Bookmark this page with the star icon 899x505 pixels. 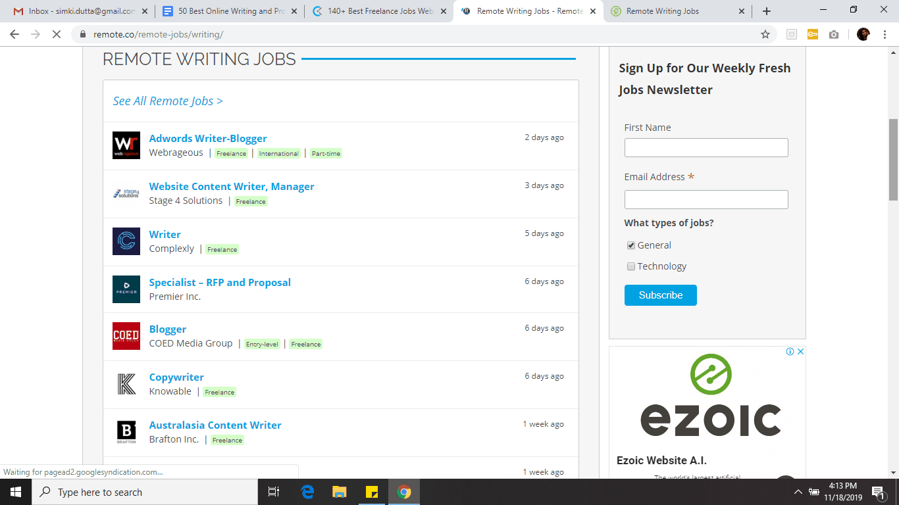click(x=765, y=34)
